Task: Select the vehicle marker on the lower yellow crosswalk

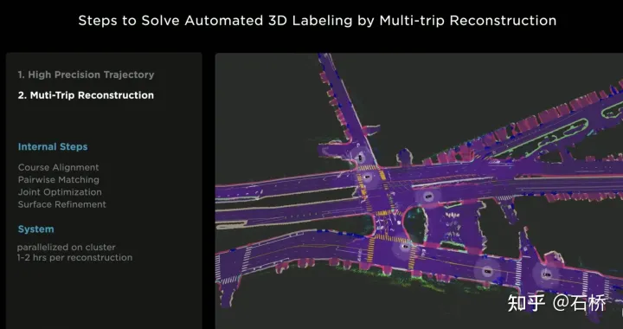Action: (x=406, y=247)
